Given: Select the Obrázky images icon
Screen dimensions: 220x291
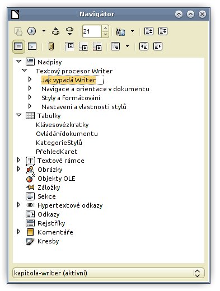Looking at the screenshot, I should click(30, 170).
